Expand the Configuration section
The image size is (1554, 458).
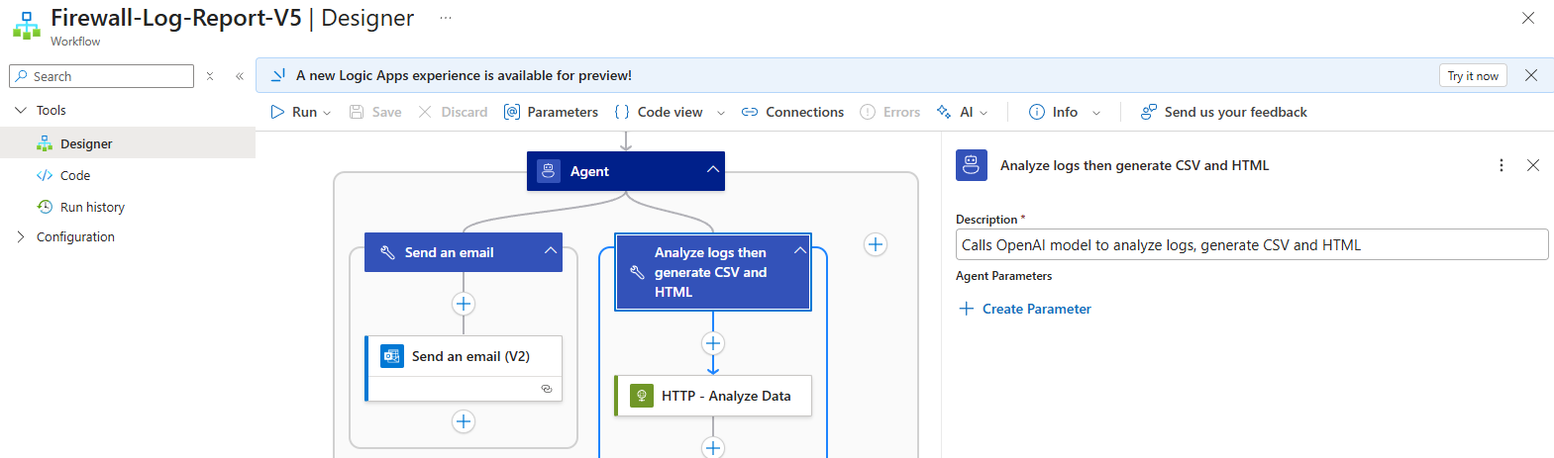pyautogui.click(x=21, y=236)
